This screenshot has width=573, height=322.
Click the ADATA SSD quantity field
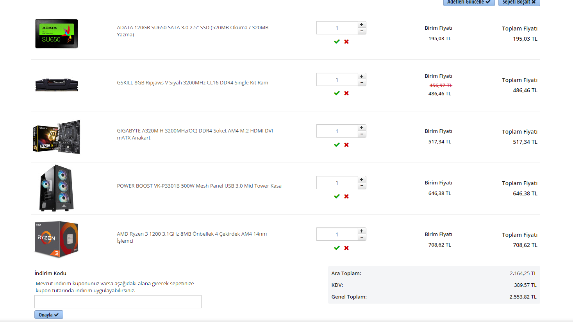coord(337,28)
